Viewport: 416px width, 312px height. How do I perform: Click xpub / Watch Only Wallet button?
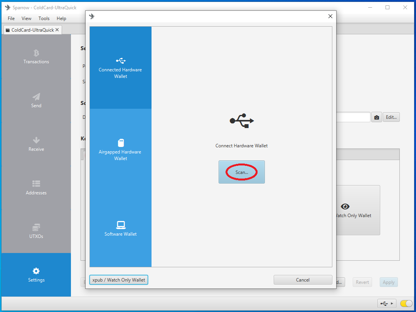pyautogui.click(x=119, y=280)
